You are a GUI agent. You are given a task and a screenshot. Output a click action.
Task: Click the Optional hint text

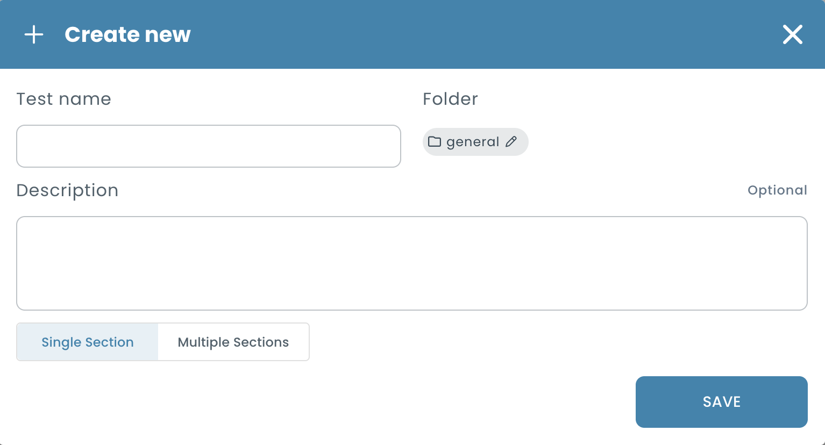coord(777,190)
